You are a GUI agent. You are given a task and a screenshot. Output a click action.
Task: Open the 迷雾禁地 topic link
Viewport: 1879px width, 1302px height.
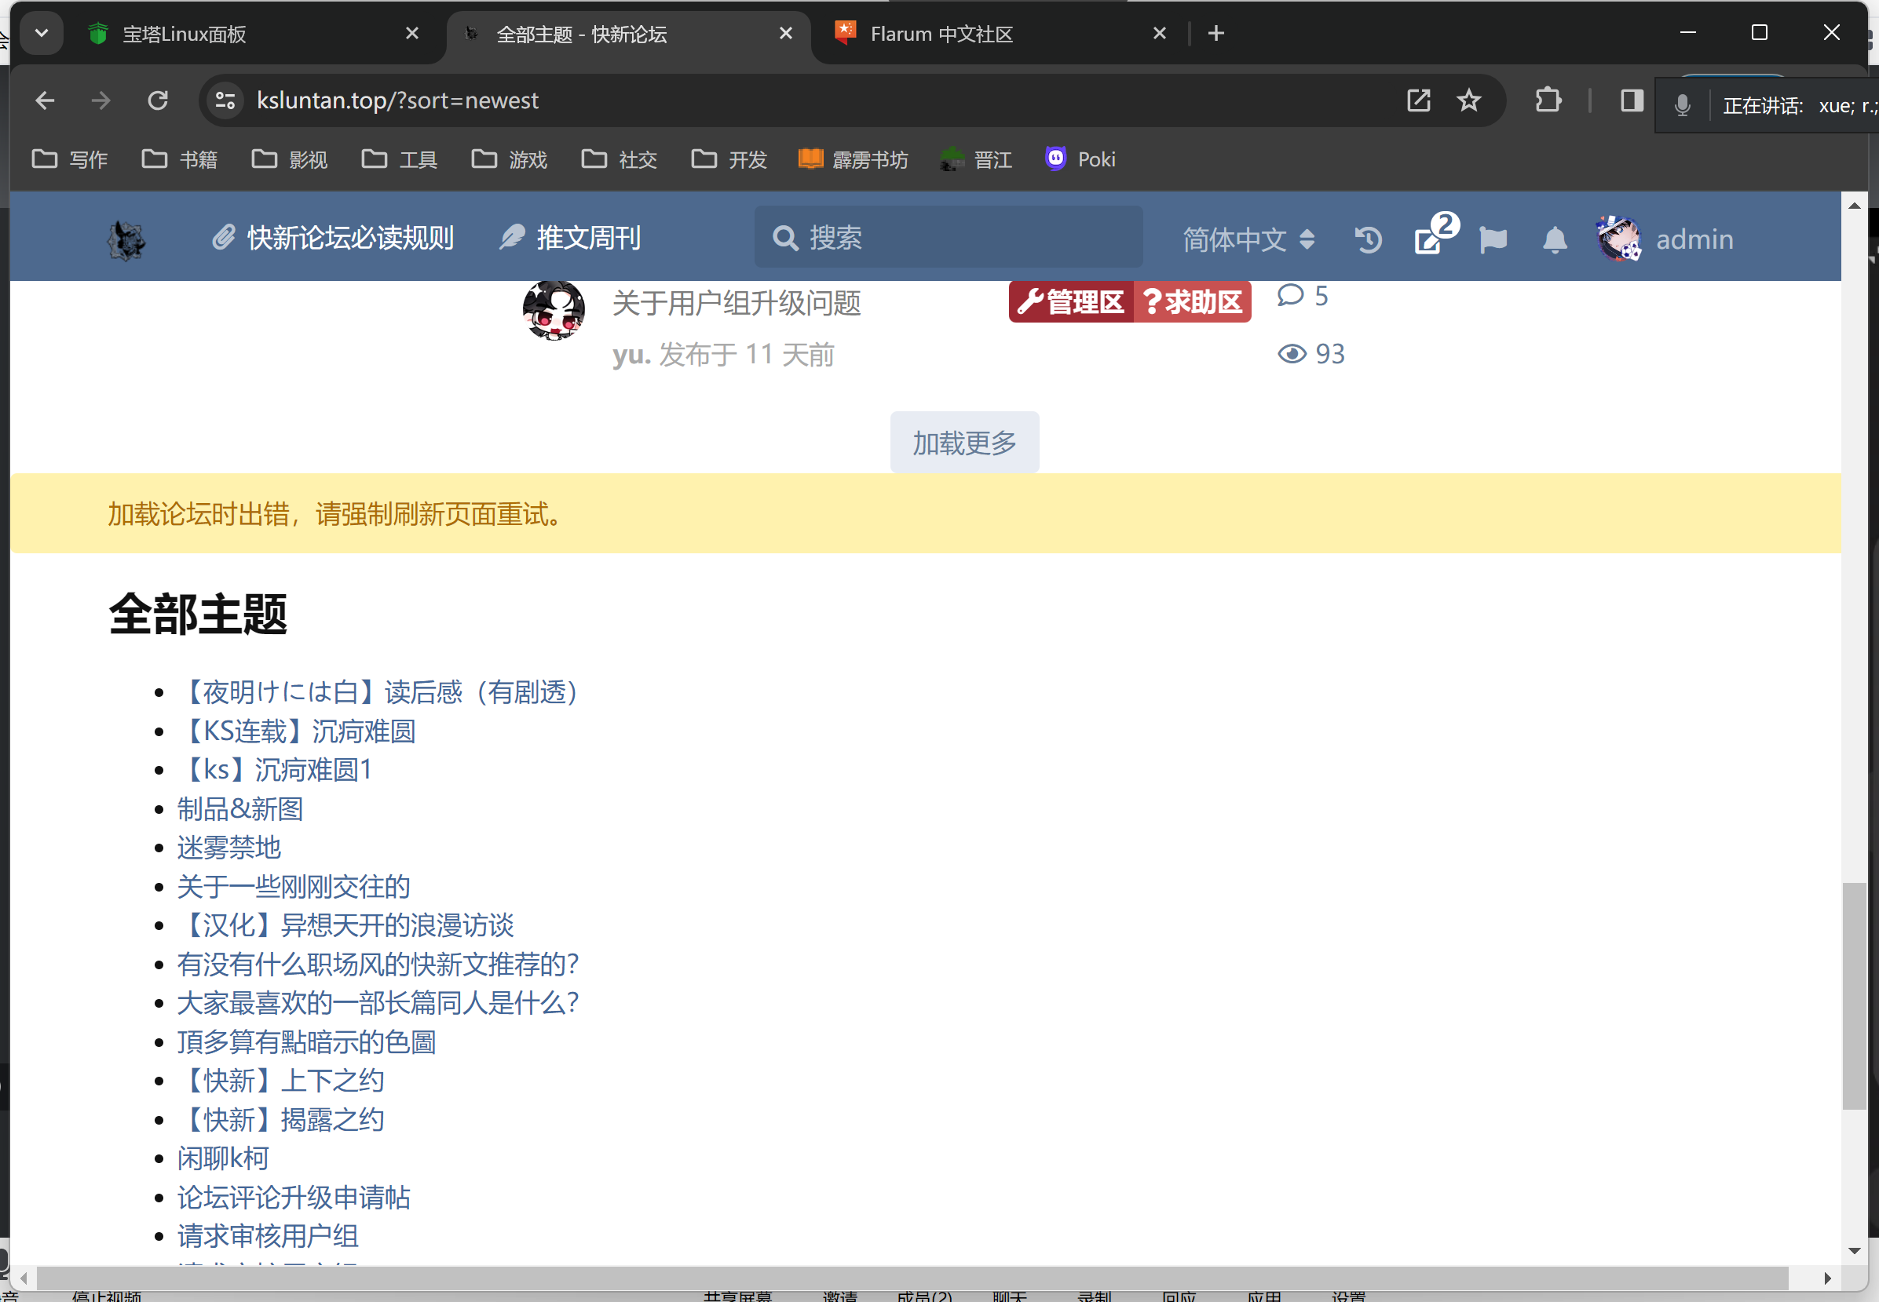(229, 848)
